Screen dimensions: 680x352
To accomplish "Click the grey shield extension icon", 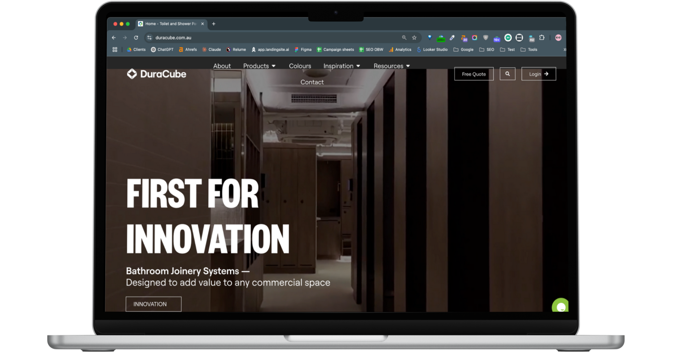I will (x=486, y=38).
